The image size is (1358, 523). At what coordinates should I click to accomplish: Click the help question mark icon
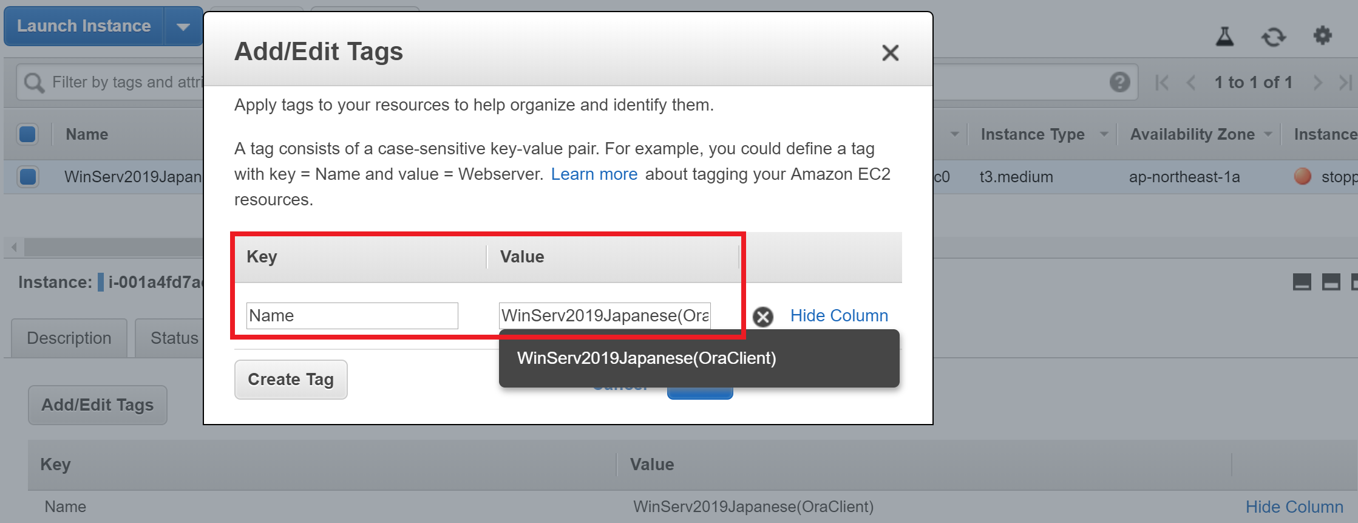[1119, 82]
